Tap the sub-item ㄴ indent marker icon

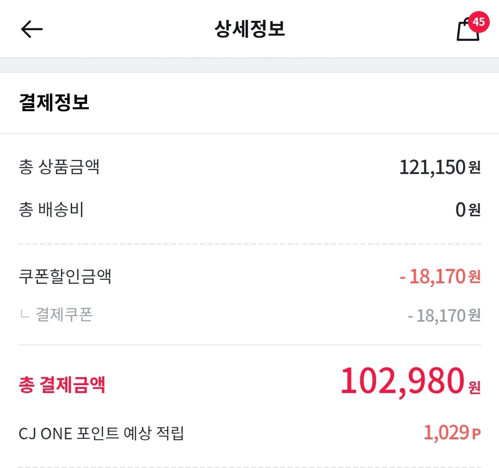[25, 314]
